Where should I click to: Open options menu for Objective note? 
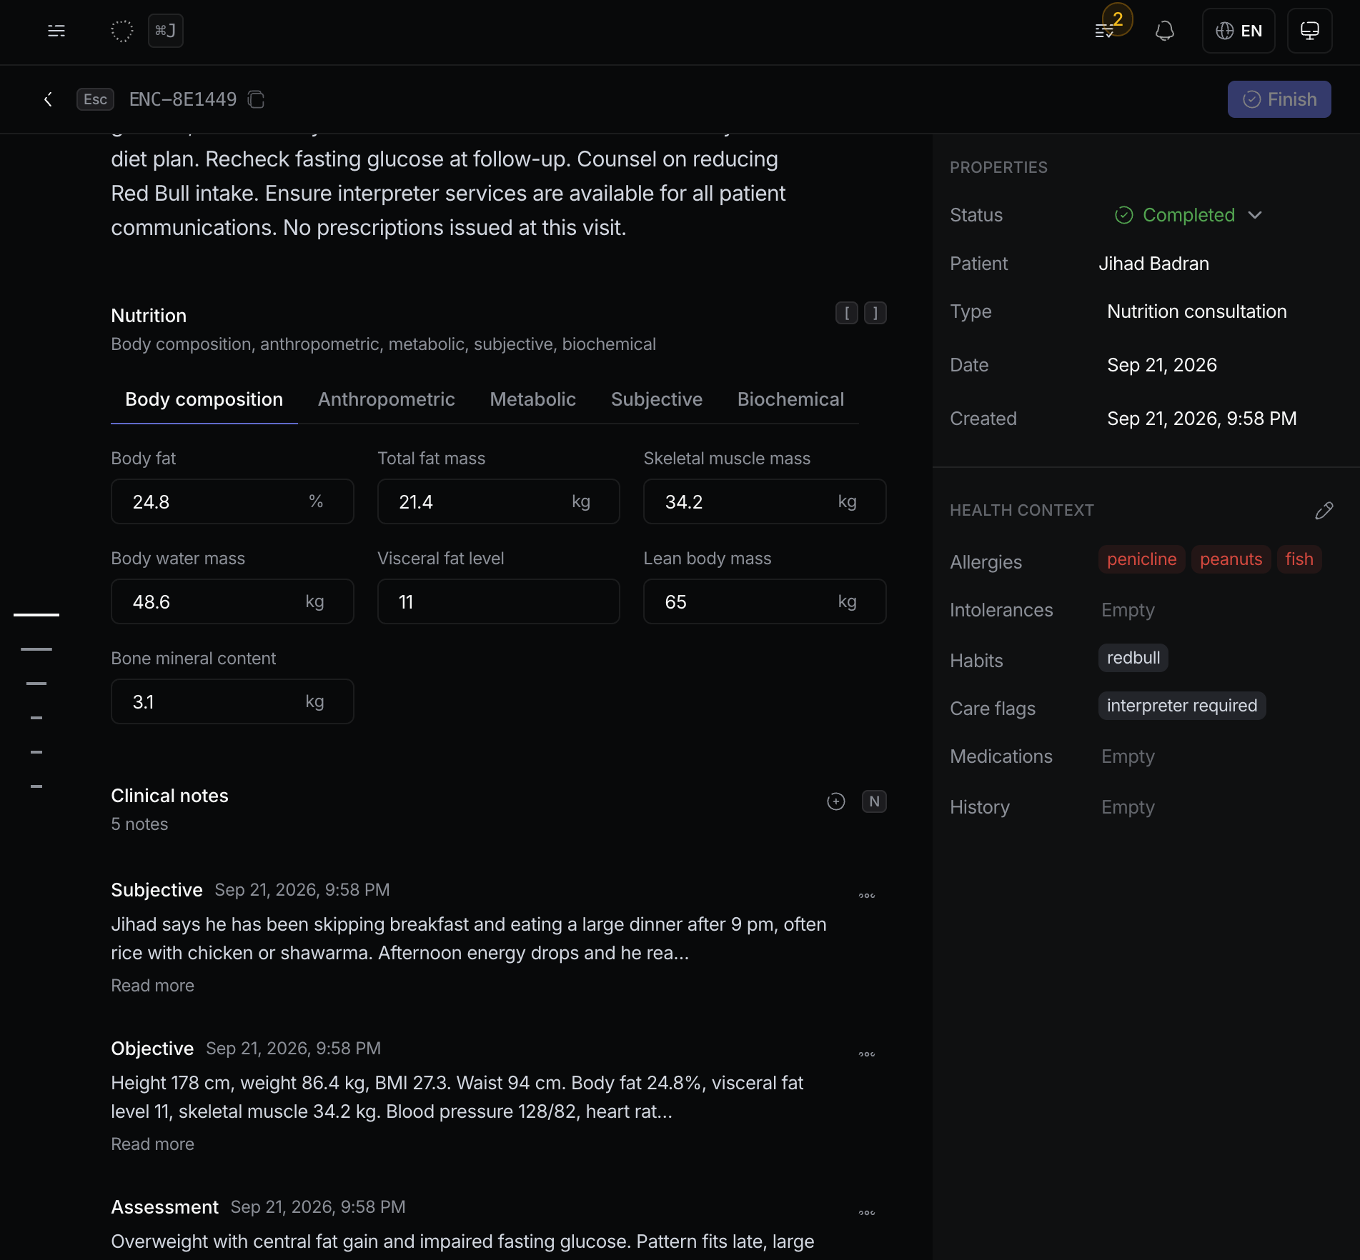tap(867, 1054)
